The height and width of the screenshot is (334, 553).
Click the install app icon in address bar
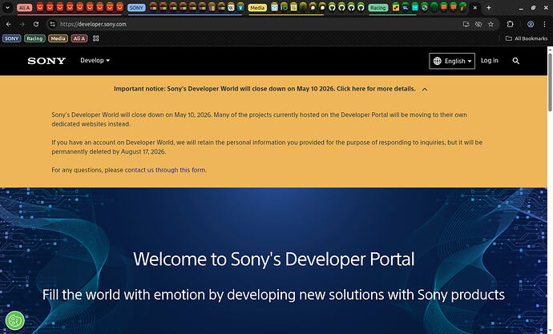[x=466, y=24]
